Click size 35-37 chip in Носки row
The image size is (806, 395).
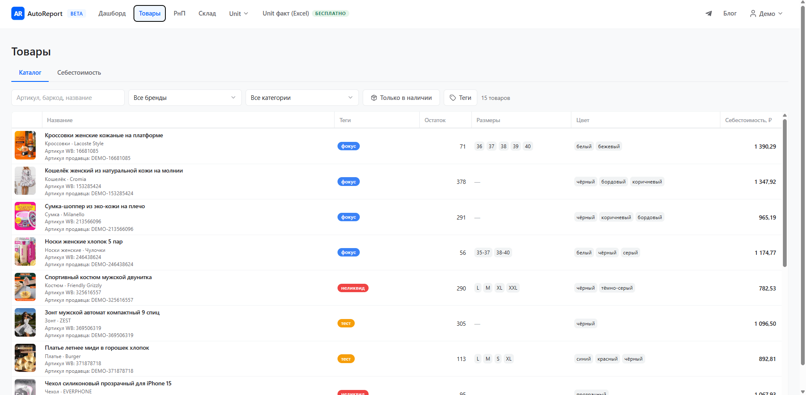483,253
